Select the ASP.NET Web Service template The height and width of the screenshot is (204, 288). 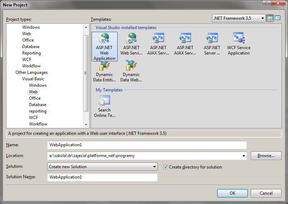tap(131, 44)
